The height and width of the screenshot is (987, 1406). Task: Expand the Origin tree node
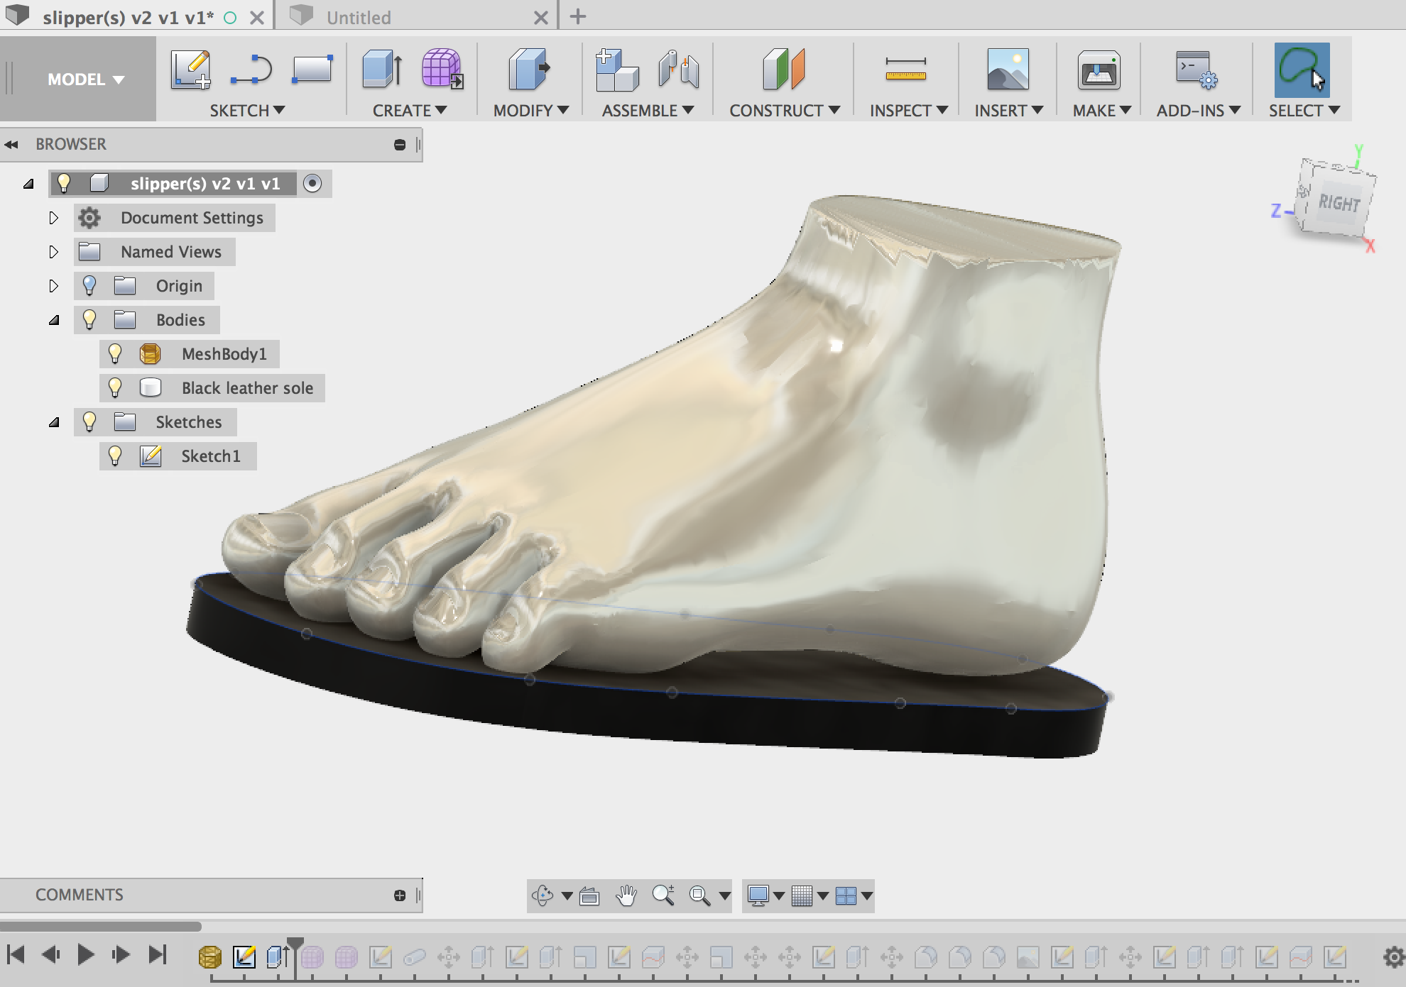pos(53,286)
